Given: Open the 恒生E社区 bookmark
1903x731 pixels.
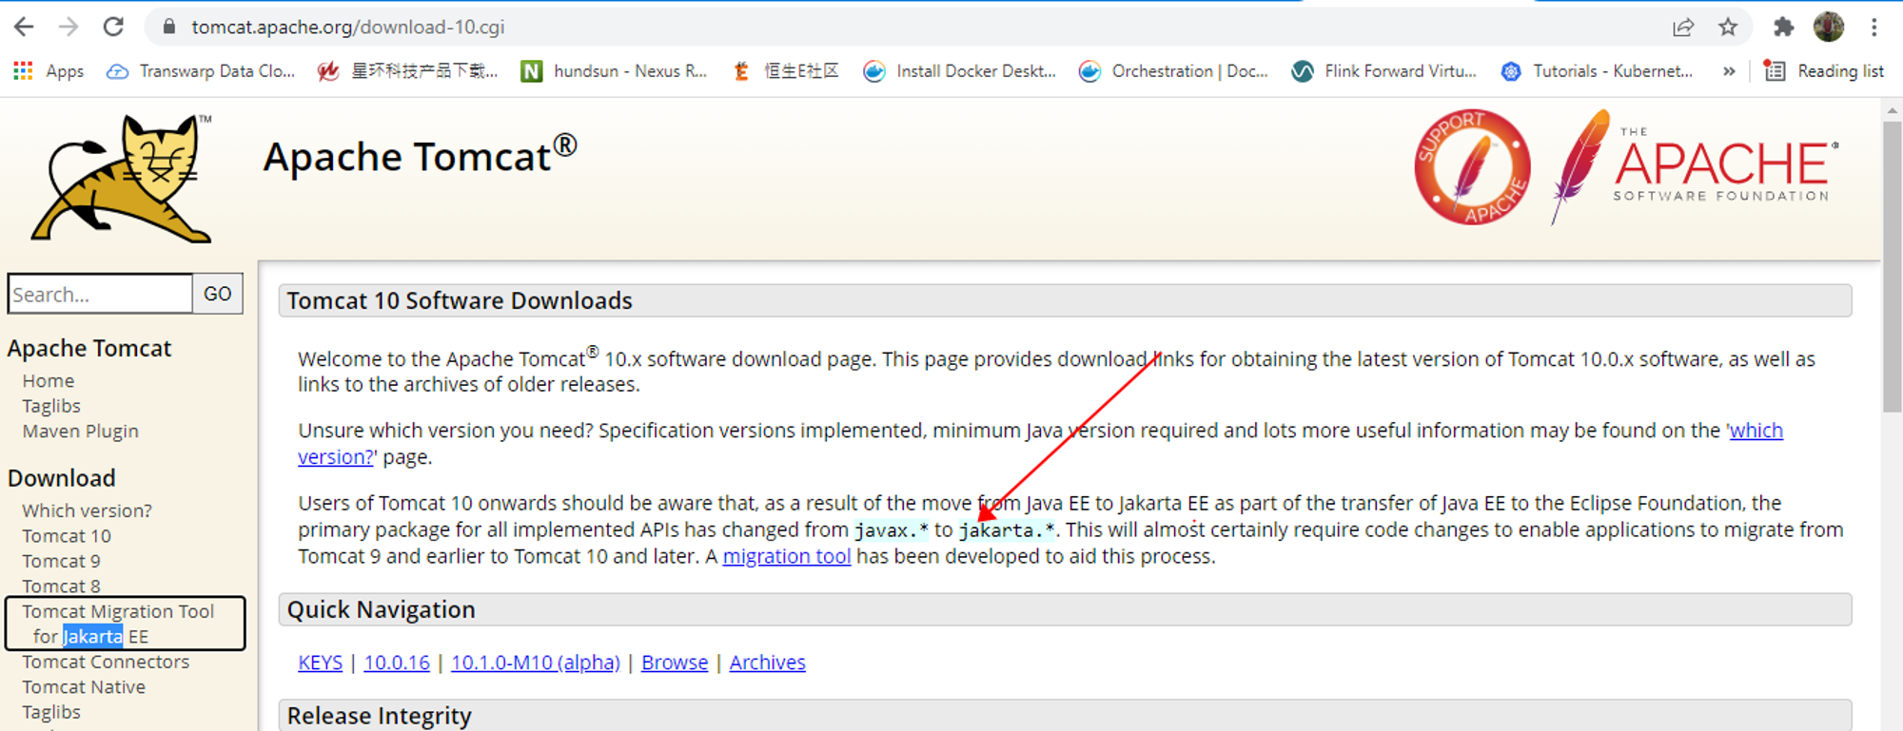Looking at the screenshot, I should 785,71.
